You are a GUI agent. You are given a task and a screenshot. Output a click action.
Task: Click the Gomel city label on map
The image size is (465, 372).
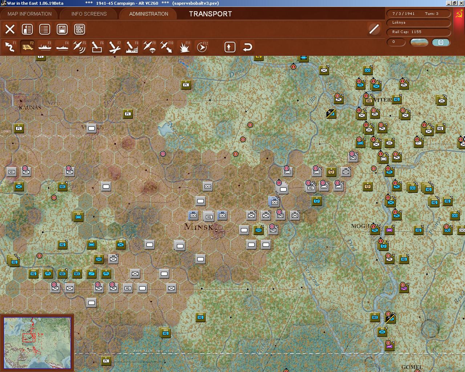(x=411, y=367)
